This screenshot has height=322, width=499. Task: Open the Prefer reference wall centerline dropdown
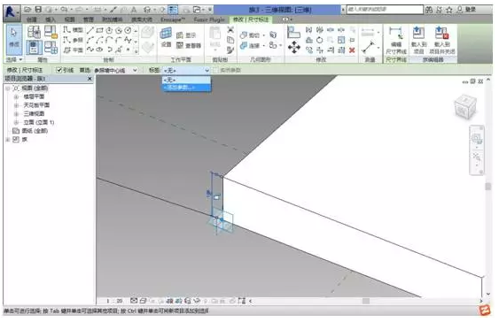[x=116, y=70]
